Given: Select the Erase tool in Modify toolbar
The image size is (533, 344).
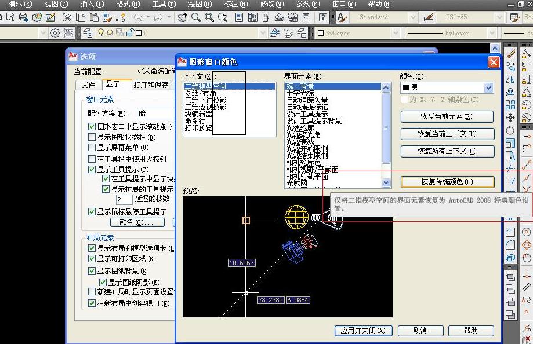Looking at the screenshot, I should [x=510, y=54].
